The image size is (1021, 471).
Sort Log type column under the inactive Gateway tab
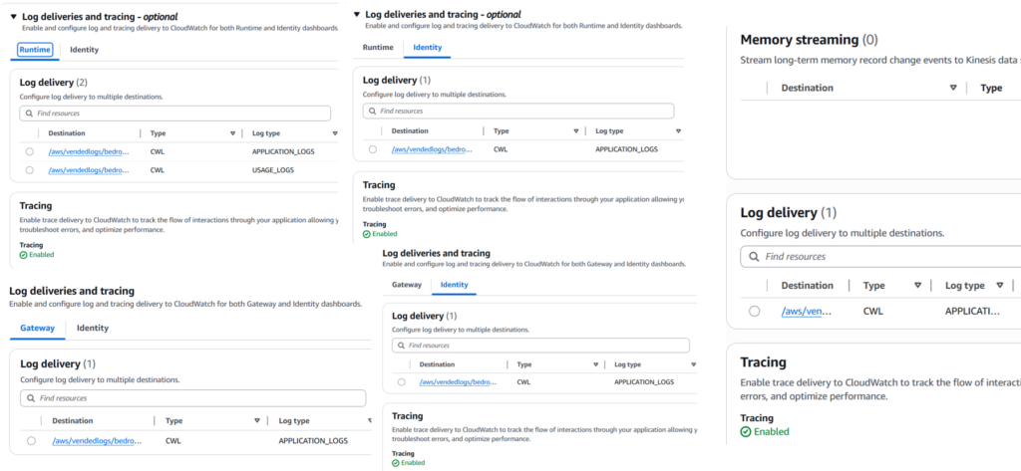(x=693, y=365)
